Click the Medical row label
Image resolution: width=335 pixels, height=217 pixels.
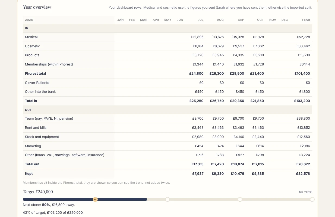pos(31,37)
